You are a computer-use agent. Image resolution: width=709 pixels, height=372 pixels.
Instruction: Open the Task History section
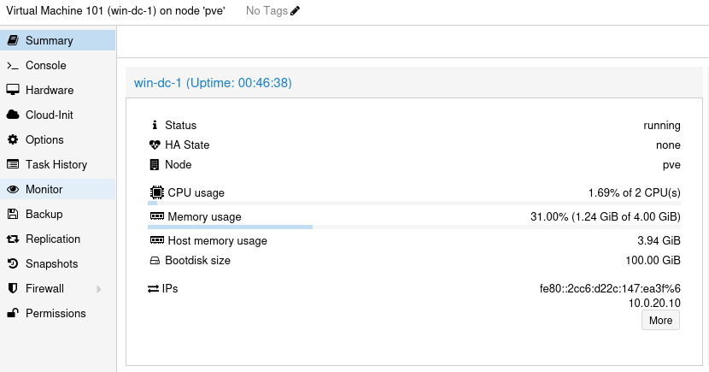(x=58, y=164)
